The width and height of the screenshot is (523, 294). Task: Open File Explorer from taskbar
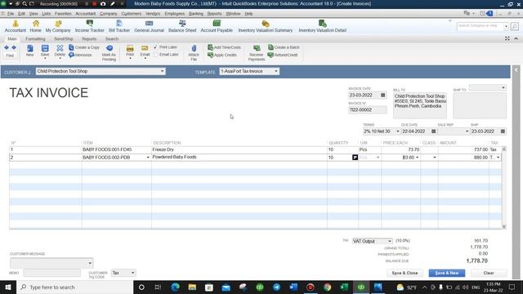click(x=192, y=287)
